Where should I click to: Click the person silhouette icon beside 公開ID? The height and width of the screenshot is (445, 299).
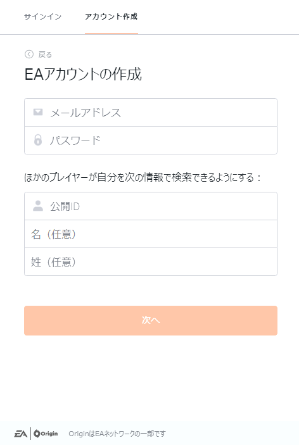tap(38, 206)
